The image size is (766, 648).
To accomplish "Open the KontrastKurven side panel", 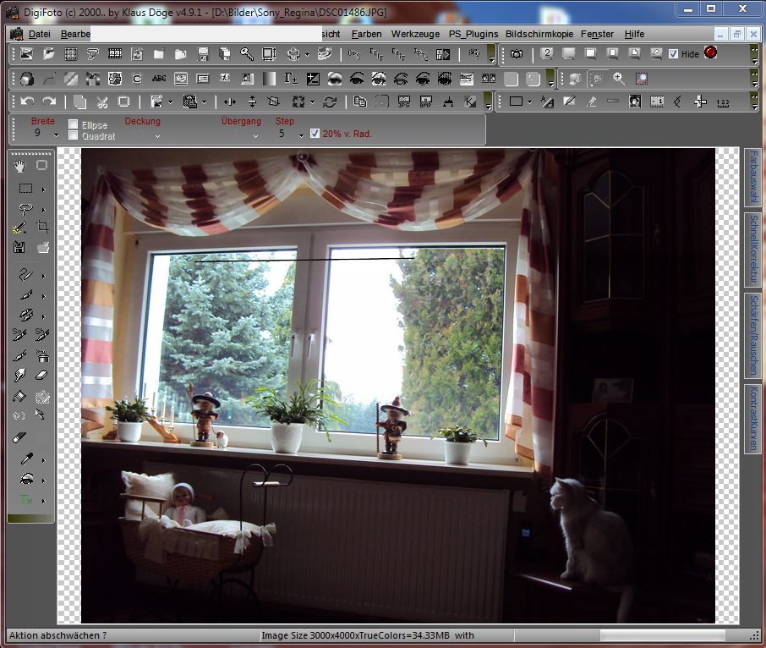I will click(752, 418).
